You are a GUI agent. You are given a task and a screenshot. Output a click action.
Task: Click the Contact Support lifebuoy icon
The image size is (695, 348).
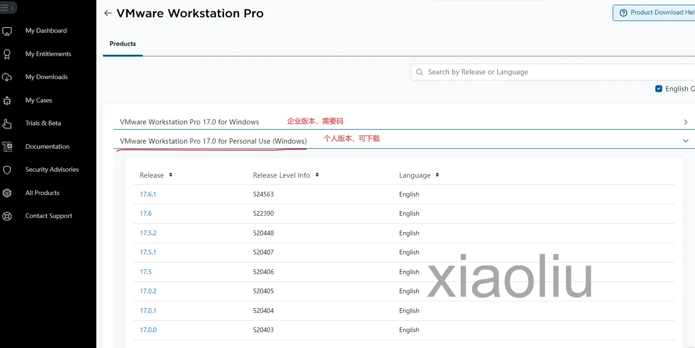tap(7, 216)
